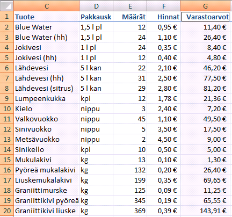Select row 1 header
Screen dimensions: 232x217
coord(7,17)
